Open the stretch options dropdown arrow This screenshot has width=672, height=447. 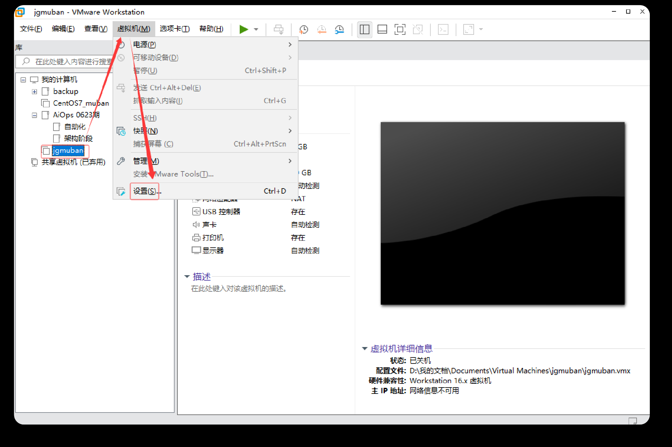(481, 29)
